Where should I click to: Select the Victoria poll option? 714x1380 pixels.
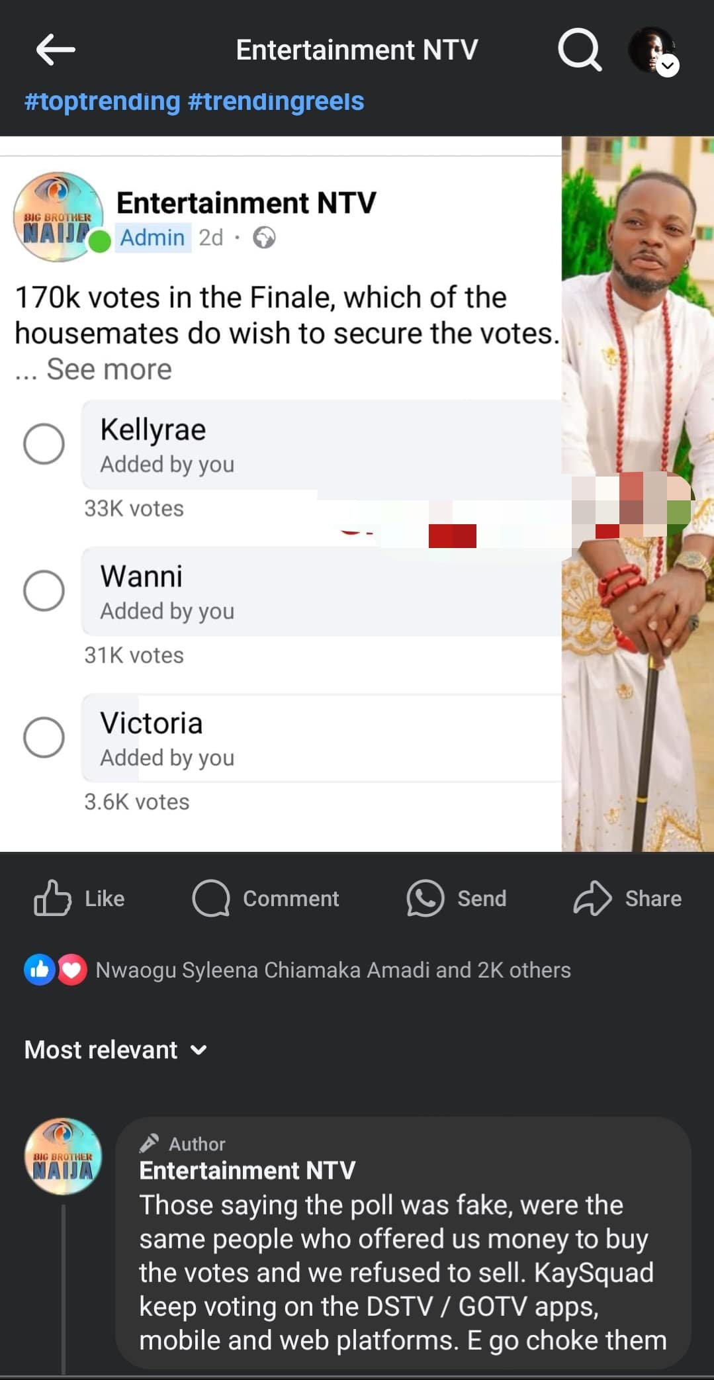point(44,737)
